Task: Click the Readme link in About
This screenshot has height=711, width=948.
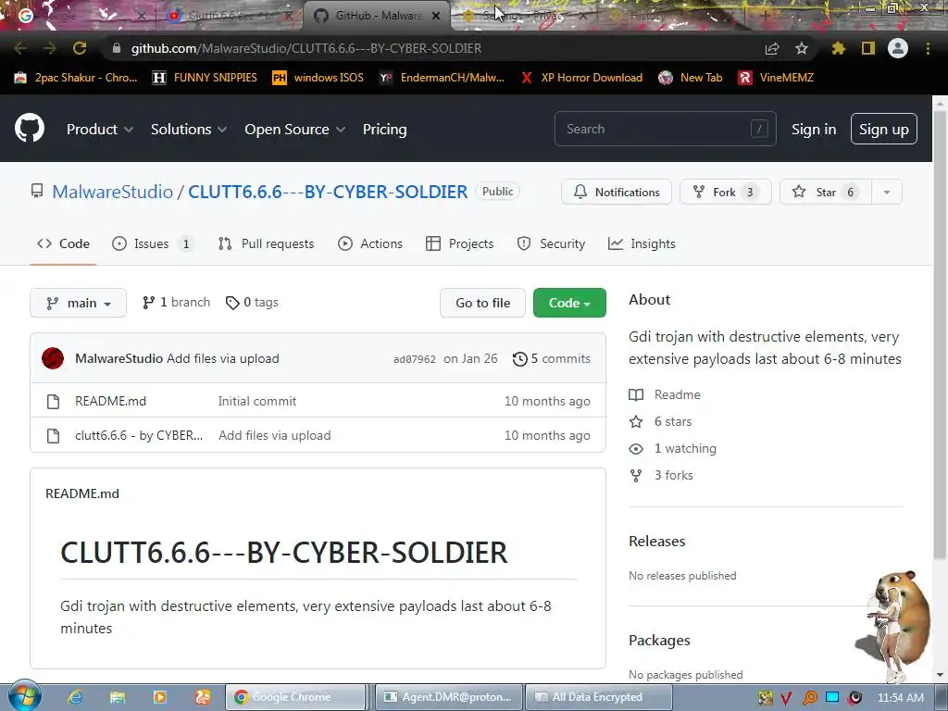Action: click(x=665, y=394)
